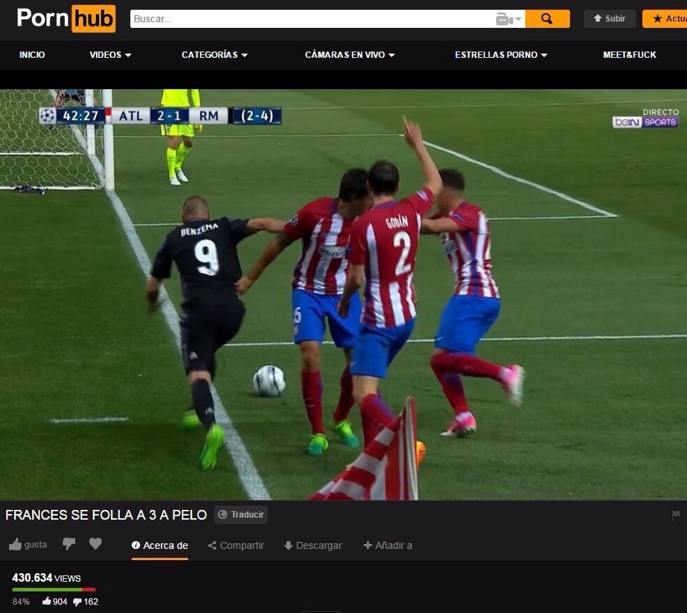Click the orange magnifier search button
This screenshot has height=613, width=687.
pos(547,19)
